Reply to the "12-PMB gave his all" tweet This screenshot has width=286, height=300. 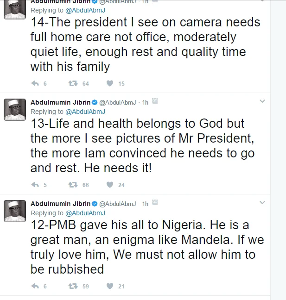(x=35, y=286)
